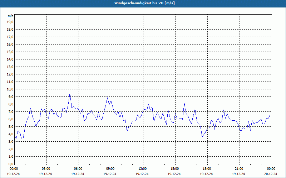Viewport: 286px width, 178px height.
Task: Click the "3,0" y-axis label
Action: [11, 141]
